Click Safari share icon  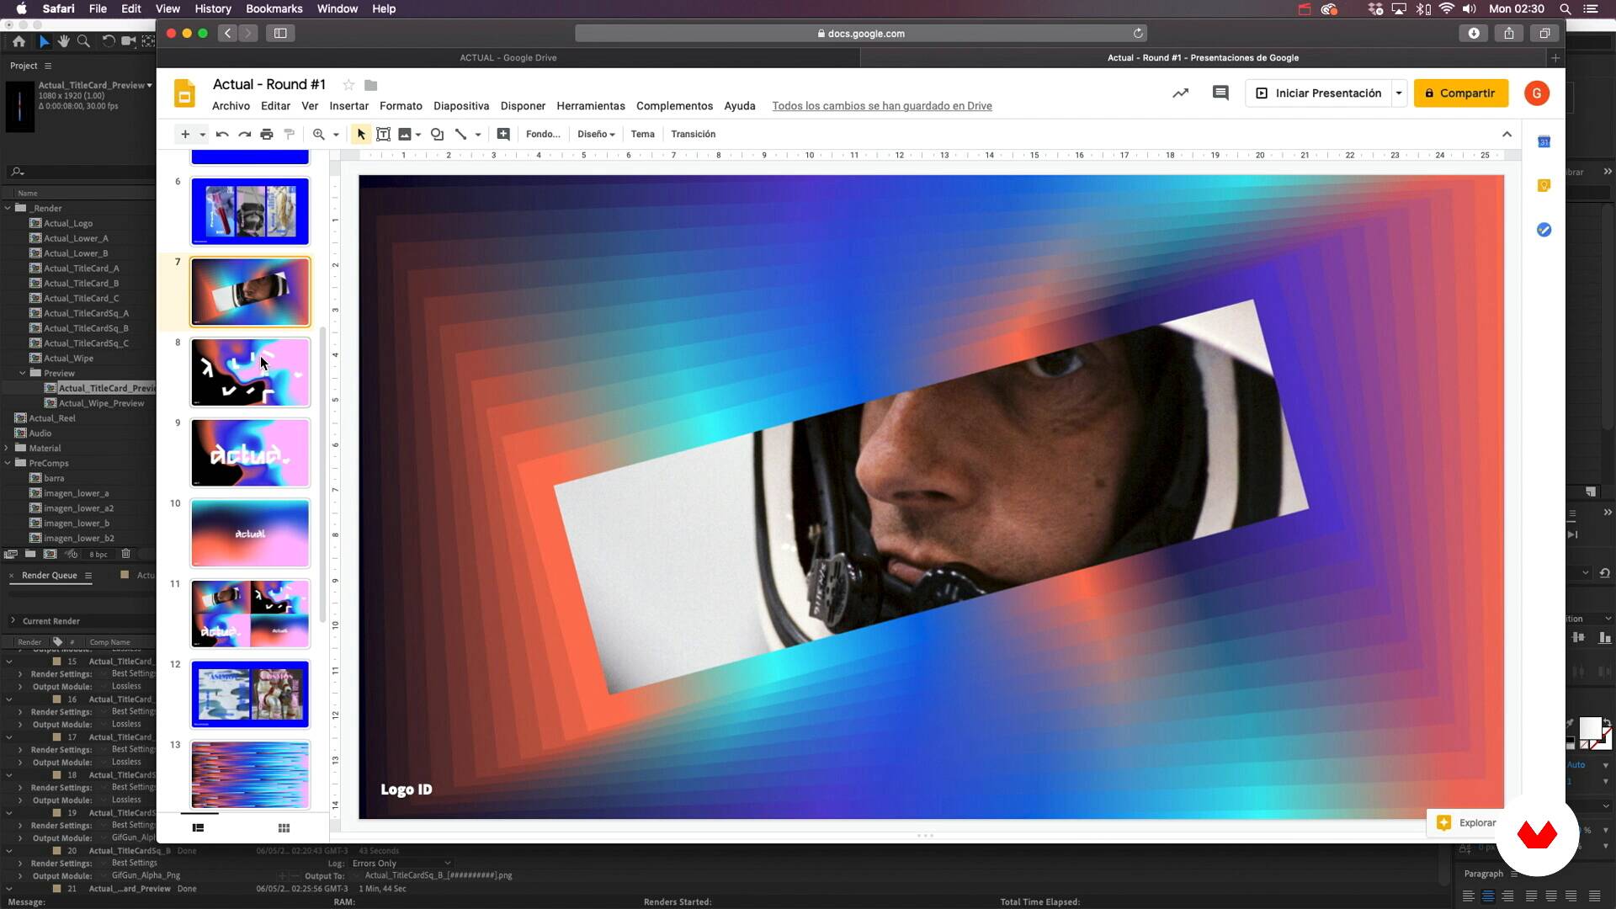[x=1509, y=33]
